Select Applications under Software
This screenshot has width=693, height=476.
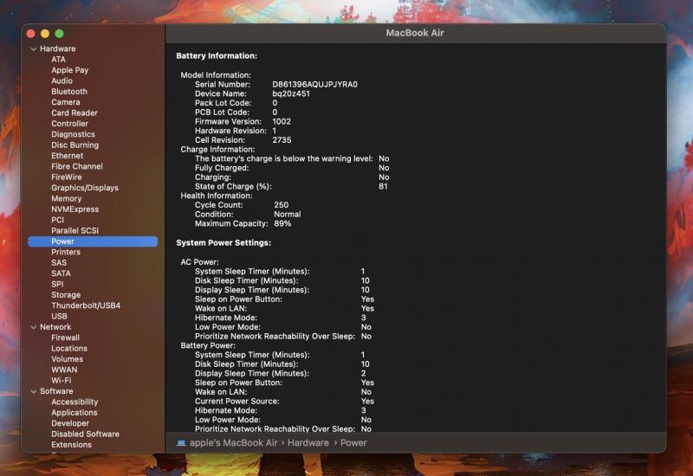click(x=74, y=413)
